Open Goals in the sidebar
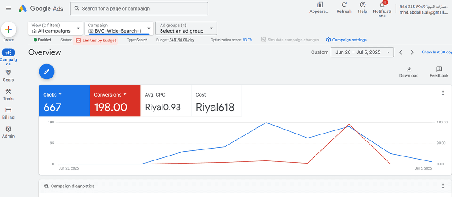 (8, 75)
